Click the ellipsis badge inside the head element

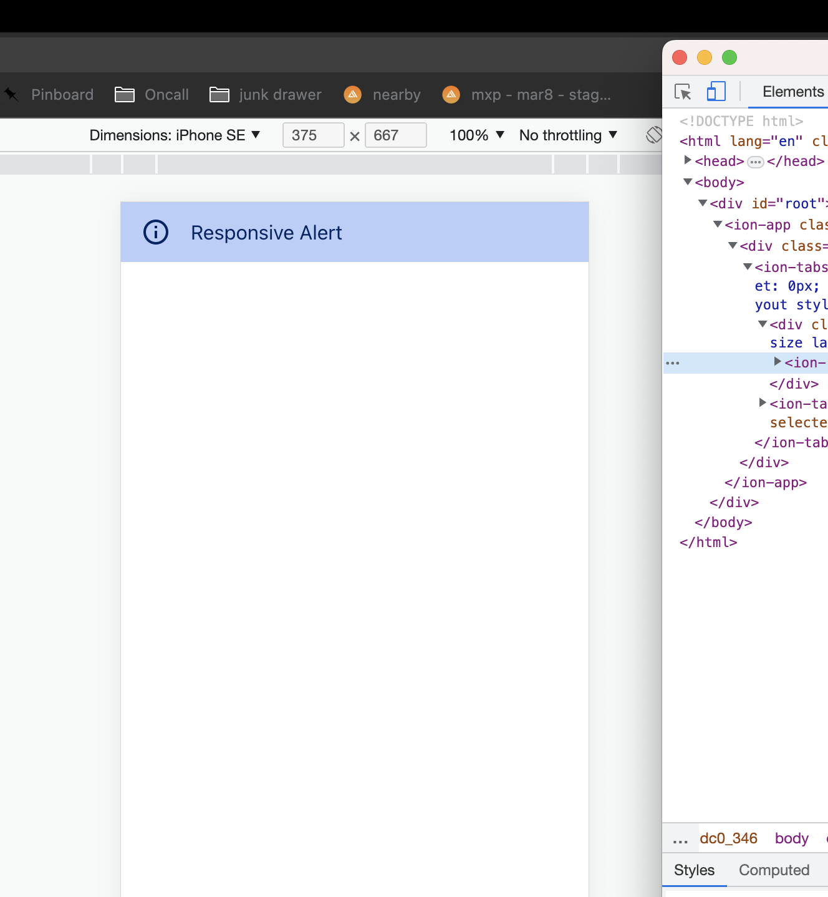755,162
